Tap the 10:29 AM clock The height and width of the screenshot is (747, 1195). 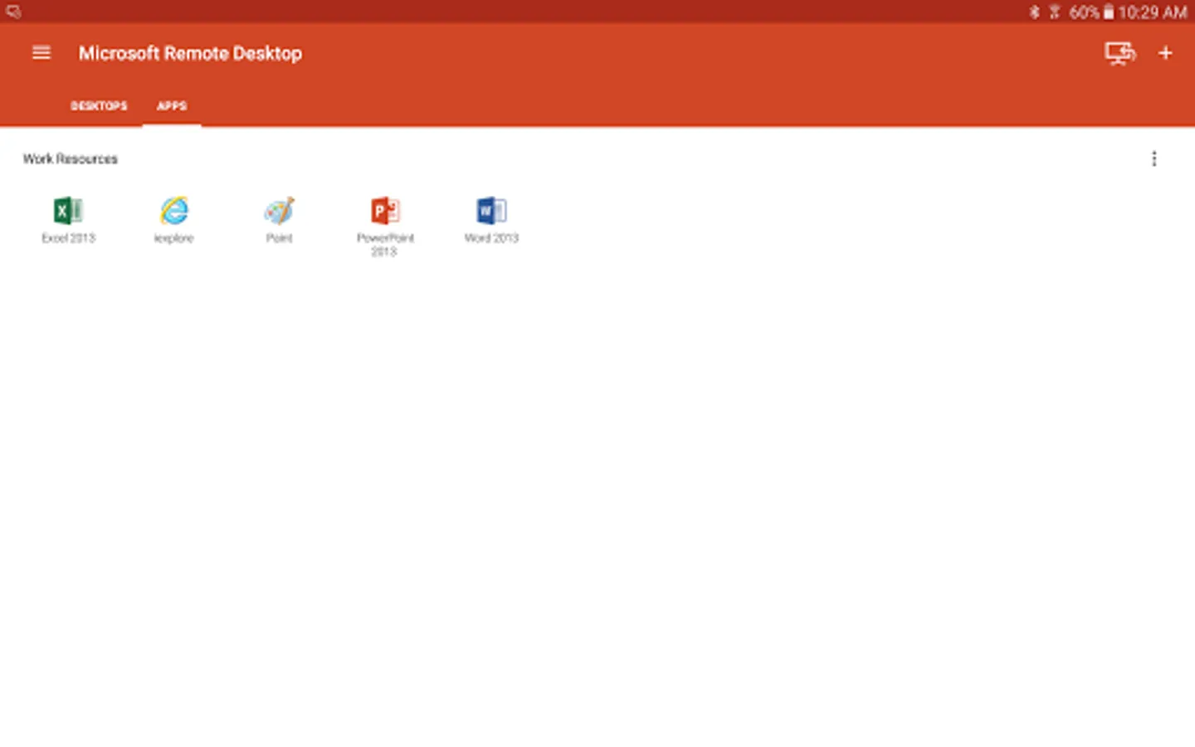point(1152,12)
